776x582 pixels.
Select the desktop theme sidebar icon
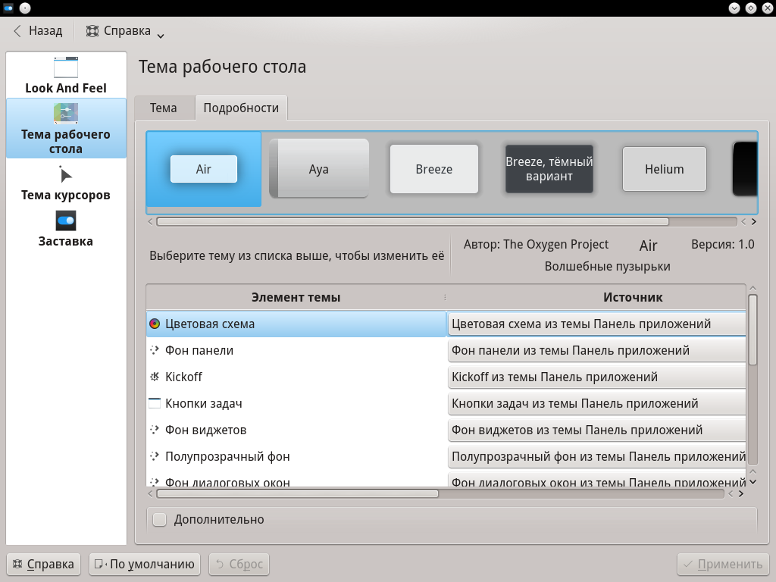(66, 114)
